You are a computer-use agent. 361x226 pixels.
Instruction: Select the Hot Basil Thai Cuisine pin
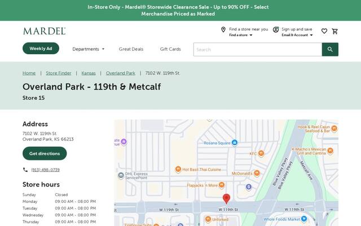pos(178,169)
